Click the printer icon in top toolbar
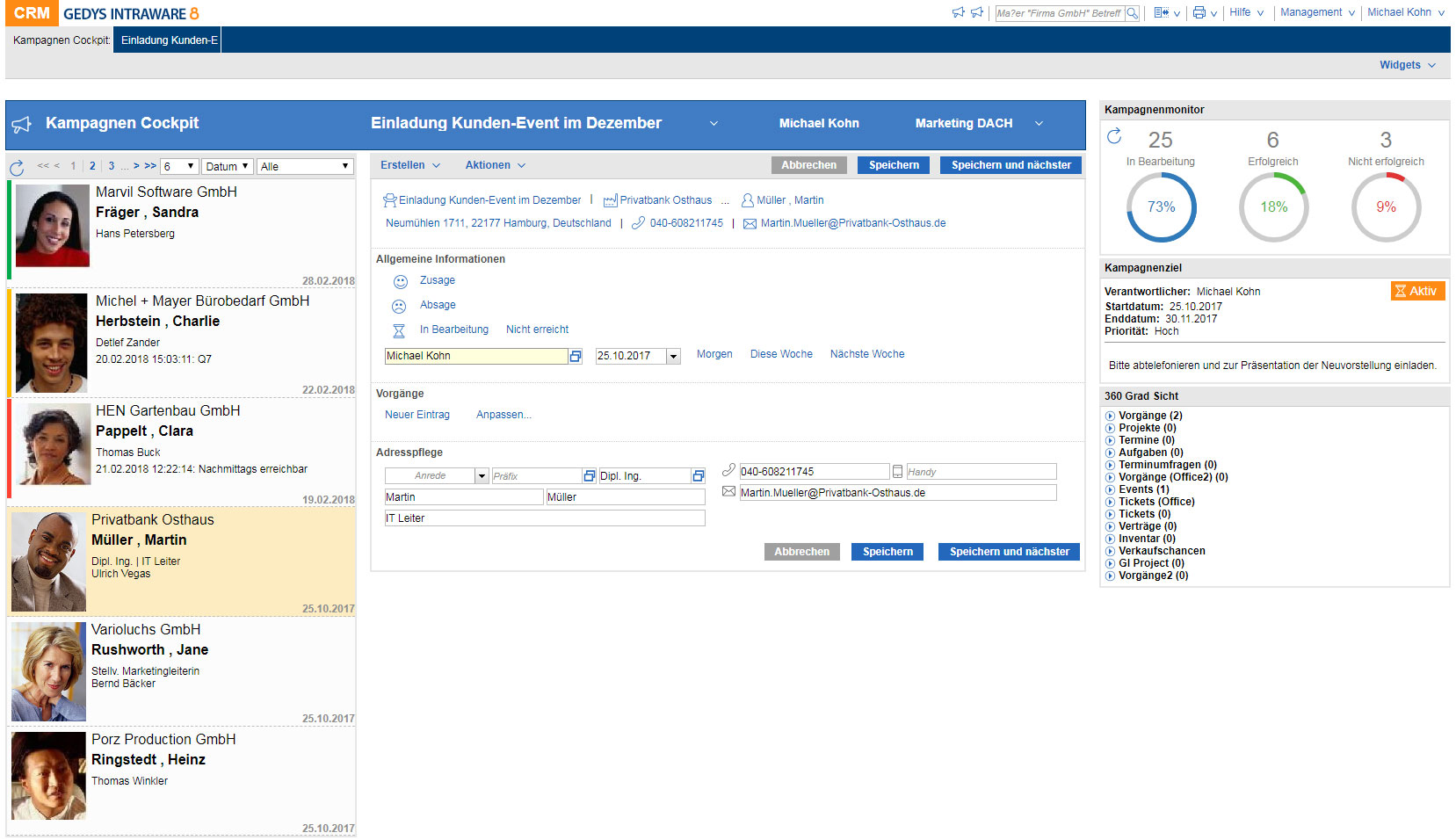The width and height of the screenshot is (1456, 840). tap(1199, 13)
